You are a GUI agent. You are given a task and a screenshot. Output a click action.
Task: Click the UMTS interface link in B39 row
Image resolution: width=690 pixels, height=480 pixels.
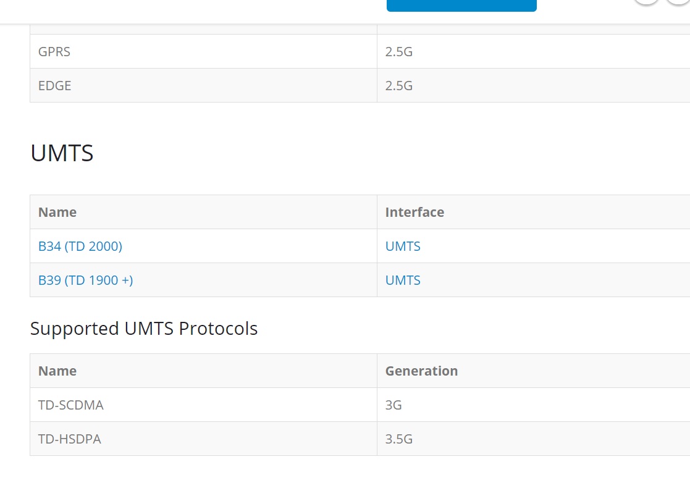click(x=403, y=280)
